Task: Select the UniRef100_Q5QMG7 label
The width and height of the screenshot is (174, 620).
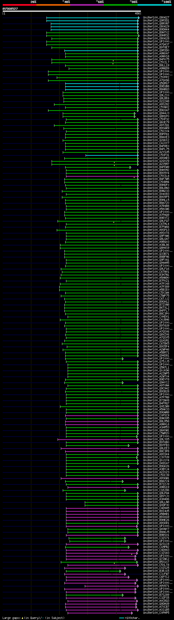Action: coord(156,83)
